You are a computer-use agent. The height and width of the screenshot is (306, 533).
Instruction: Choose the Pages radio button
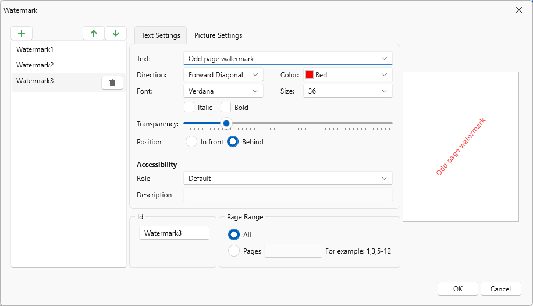(234, 251)
